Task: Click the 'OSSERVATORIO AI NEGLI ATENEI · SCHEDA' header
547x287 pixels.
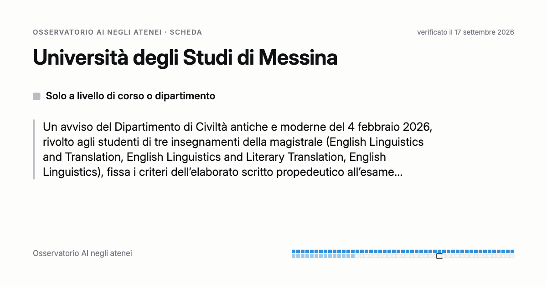Action: (x=117, y=32)
